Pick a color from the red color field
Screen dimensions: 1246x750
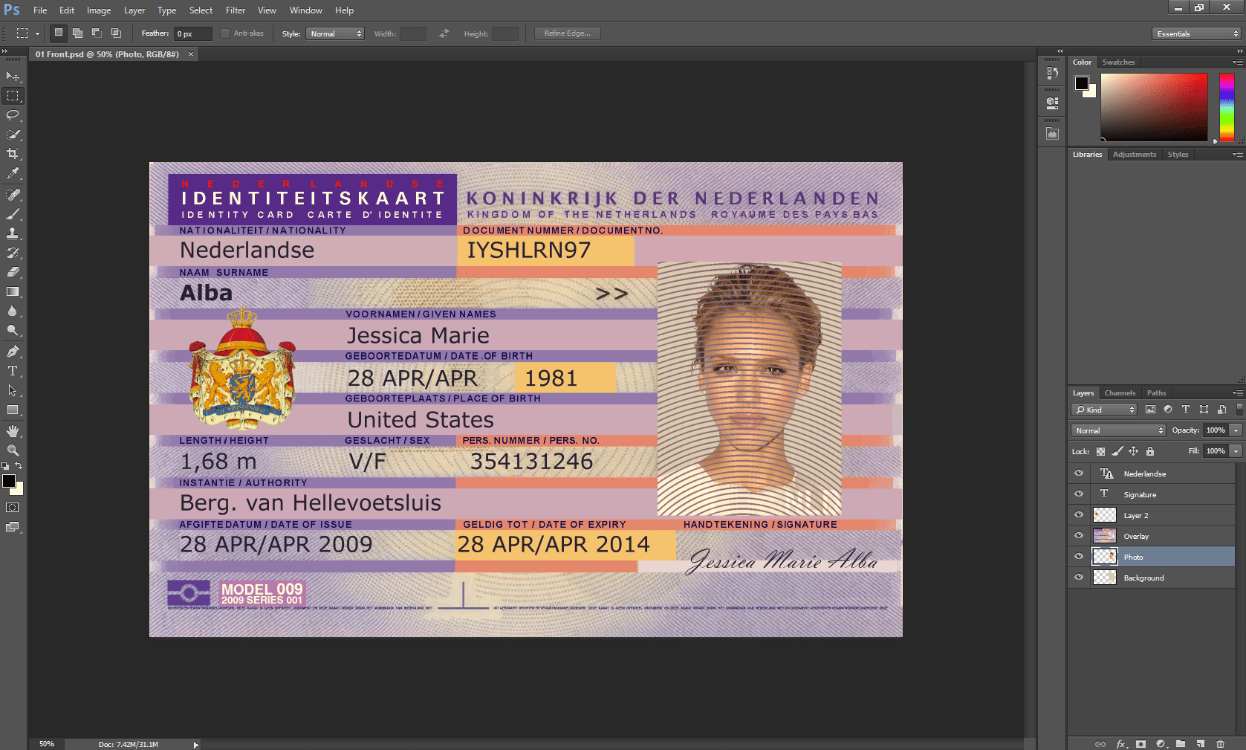[1154, 107]
